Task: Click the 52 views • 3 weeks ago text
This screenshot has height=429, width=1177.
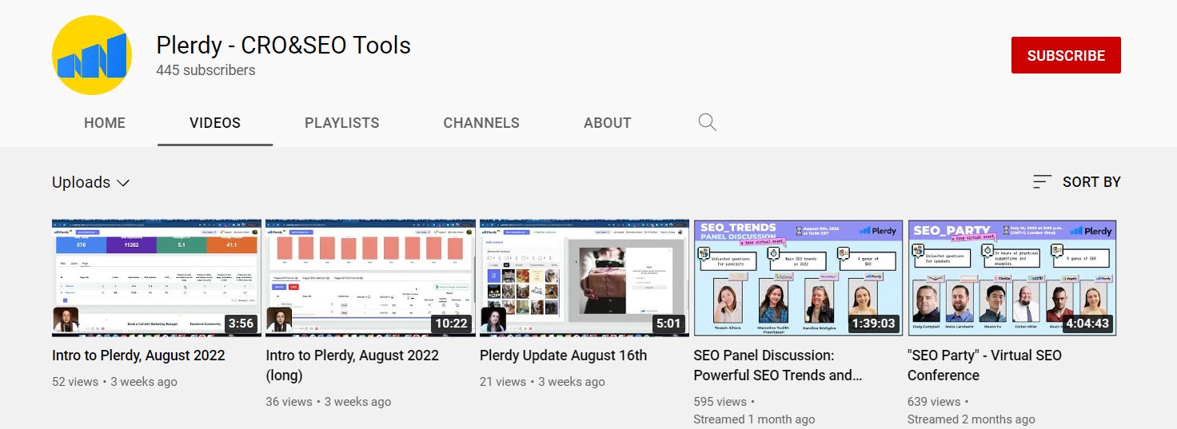Action: [114, 382]
